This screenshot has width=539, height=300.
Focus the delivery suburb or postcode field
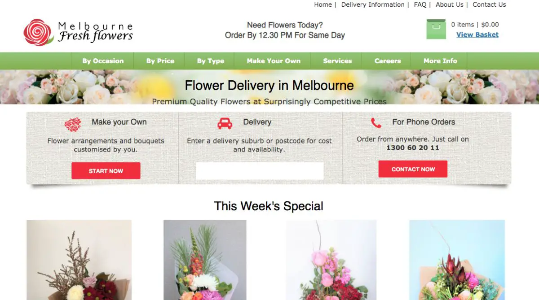pos(260,171)
